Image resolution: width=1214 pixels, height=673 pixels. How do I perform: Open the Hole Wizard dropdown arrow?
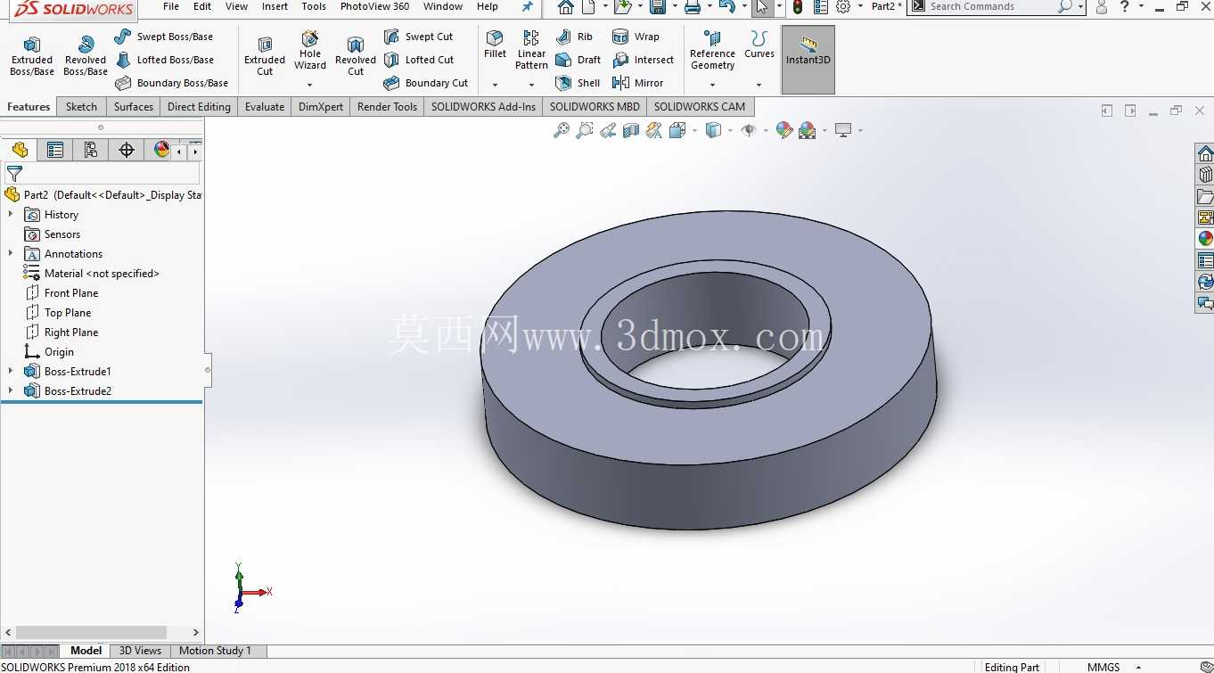tap(310, 85)
